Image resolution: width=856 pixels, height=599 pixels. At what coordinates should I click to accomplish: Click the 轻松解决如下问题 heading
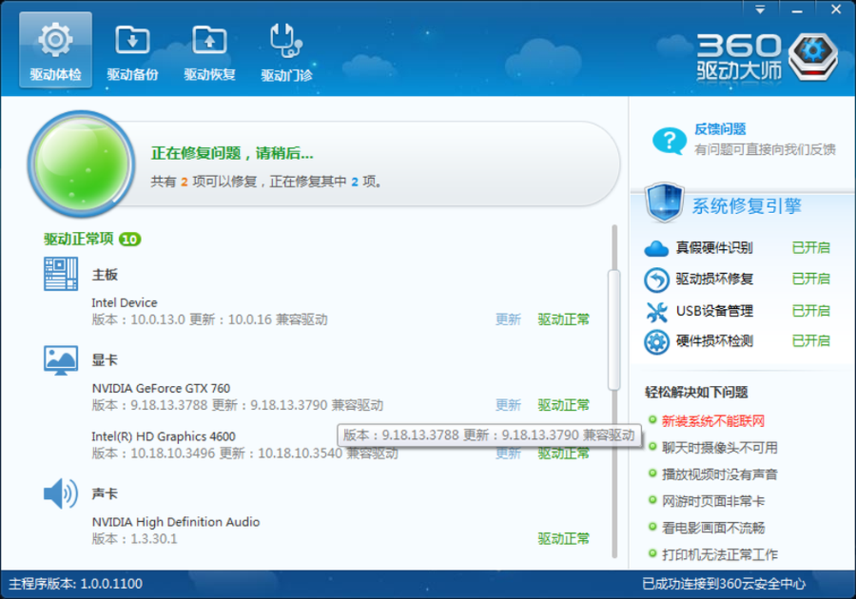coord(696,392)
